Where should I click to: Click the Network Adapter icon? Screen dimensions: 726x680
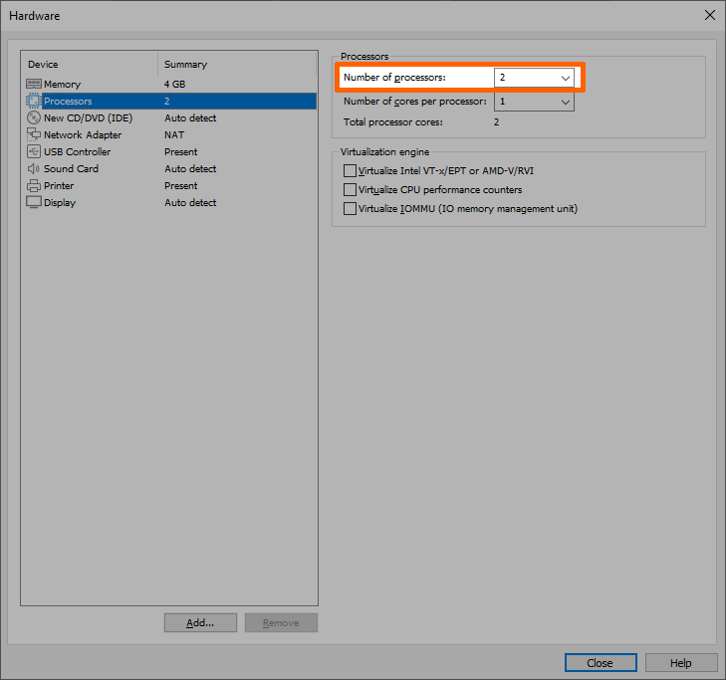tap(34, 135)
